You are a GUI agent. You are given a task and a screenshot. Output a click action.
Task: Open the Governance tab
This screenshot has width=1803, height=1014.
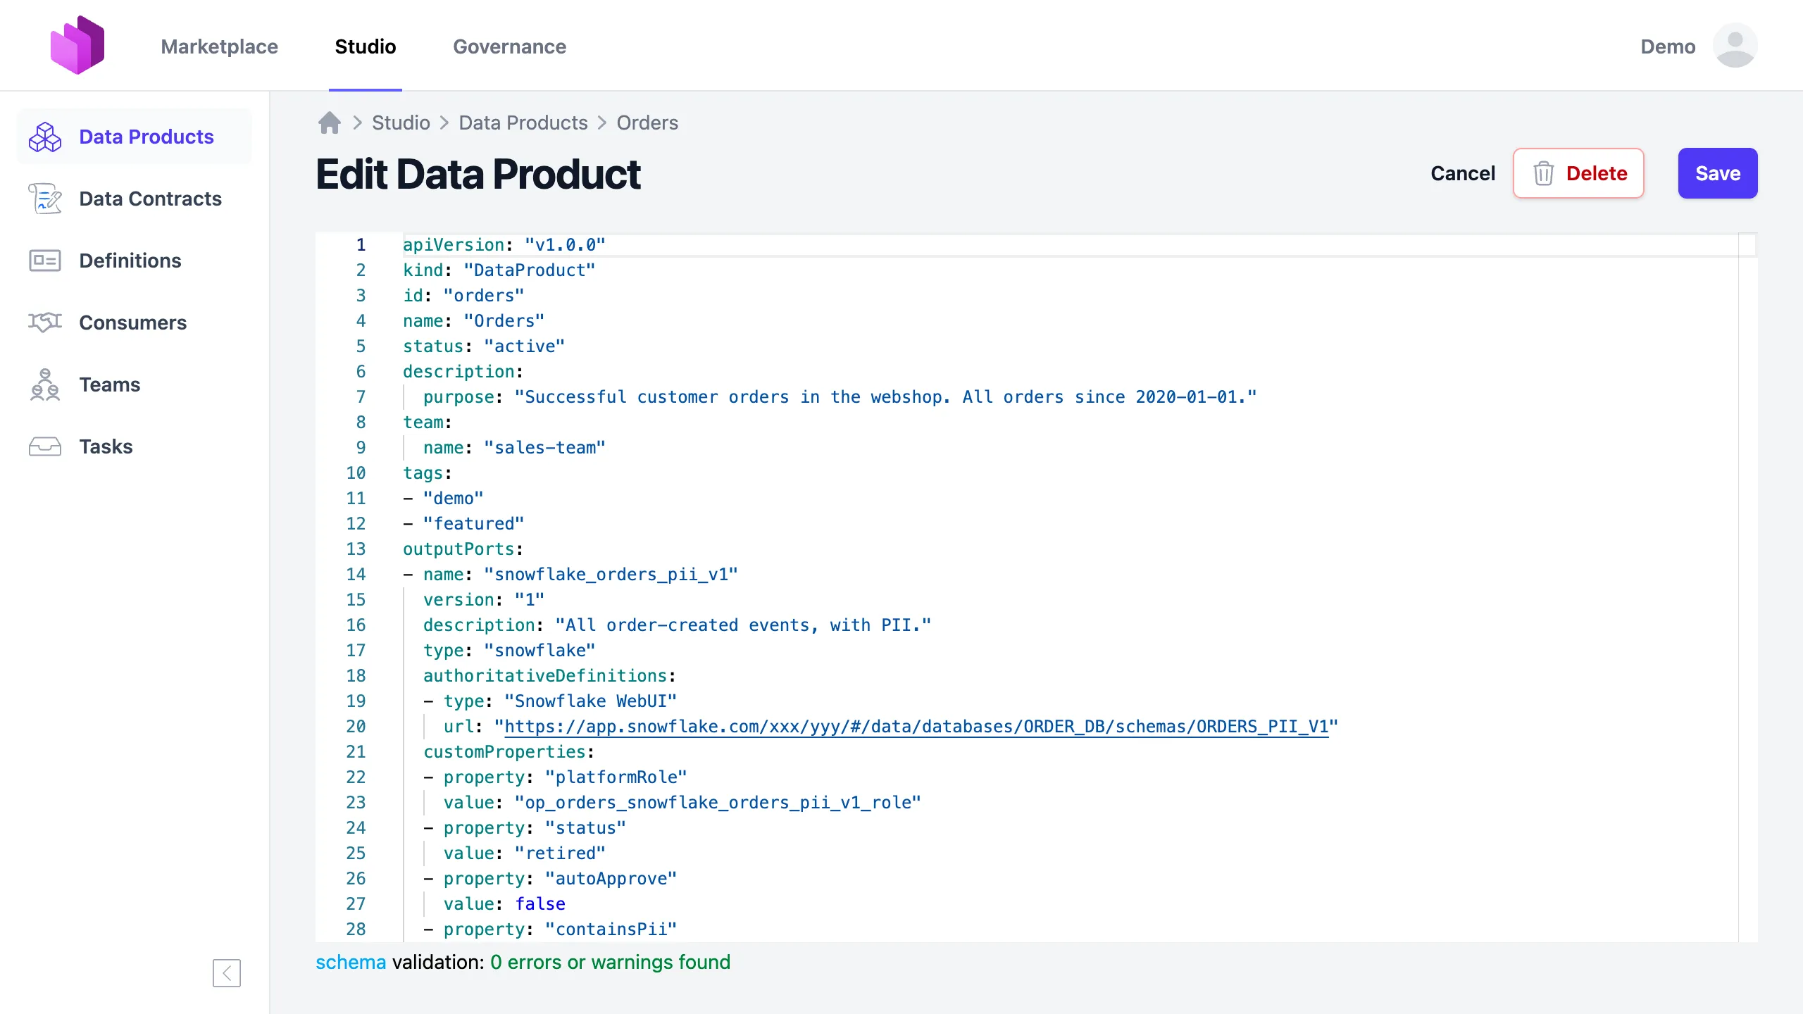pos(509,46)
